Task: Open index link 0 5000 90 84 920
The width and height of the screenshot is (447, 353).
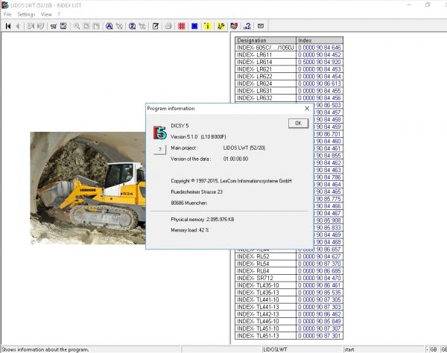Action: click(x=320, y=62)
